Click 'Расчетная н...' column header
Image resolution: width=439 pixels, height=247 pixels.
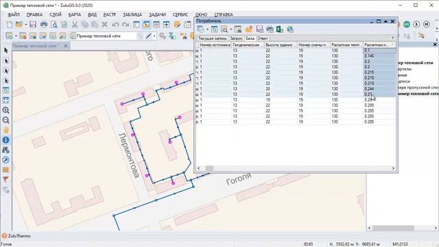(379, 45)
